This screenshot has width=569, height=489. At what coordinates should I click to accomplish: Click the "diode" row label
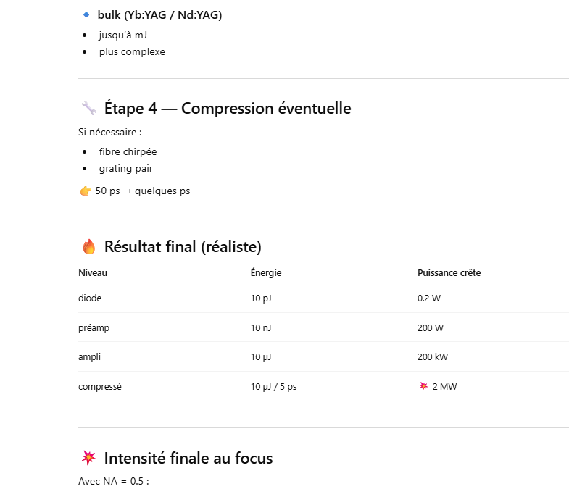pos(90,298)
